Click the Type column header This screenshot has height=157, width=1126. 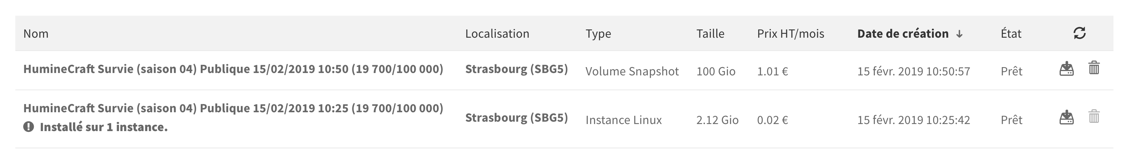[x=598, y=34]
